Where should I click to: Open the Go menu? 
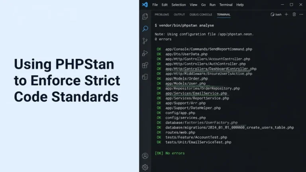coord(203,5)
